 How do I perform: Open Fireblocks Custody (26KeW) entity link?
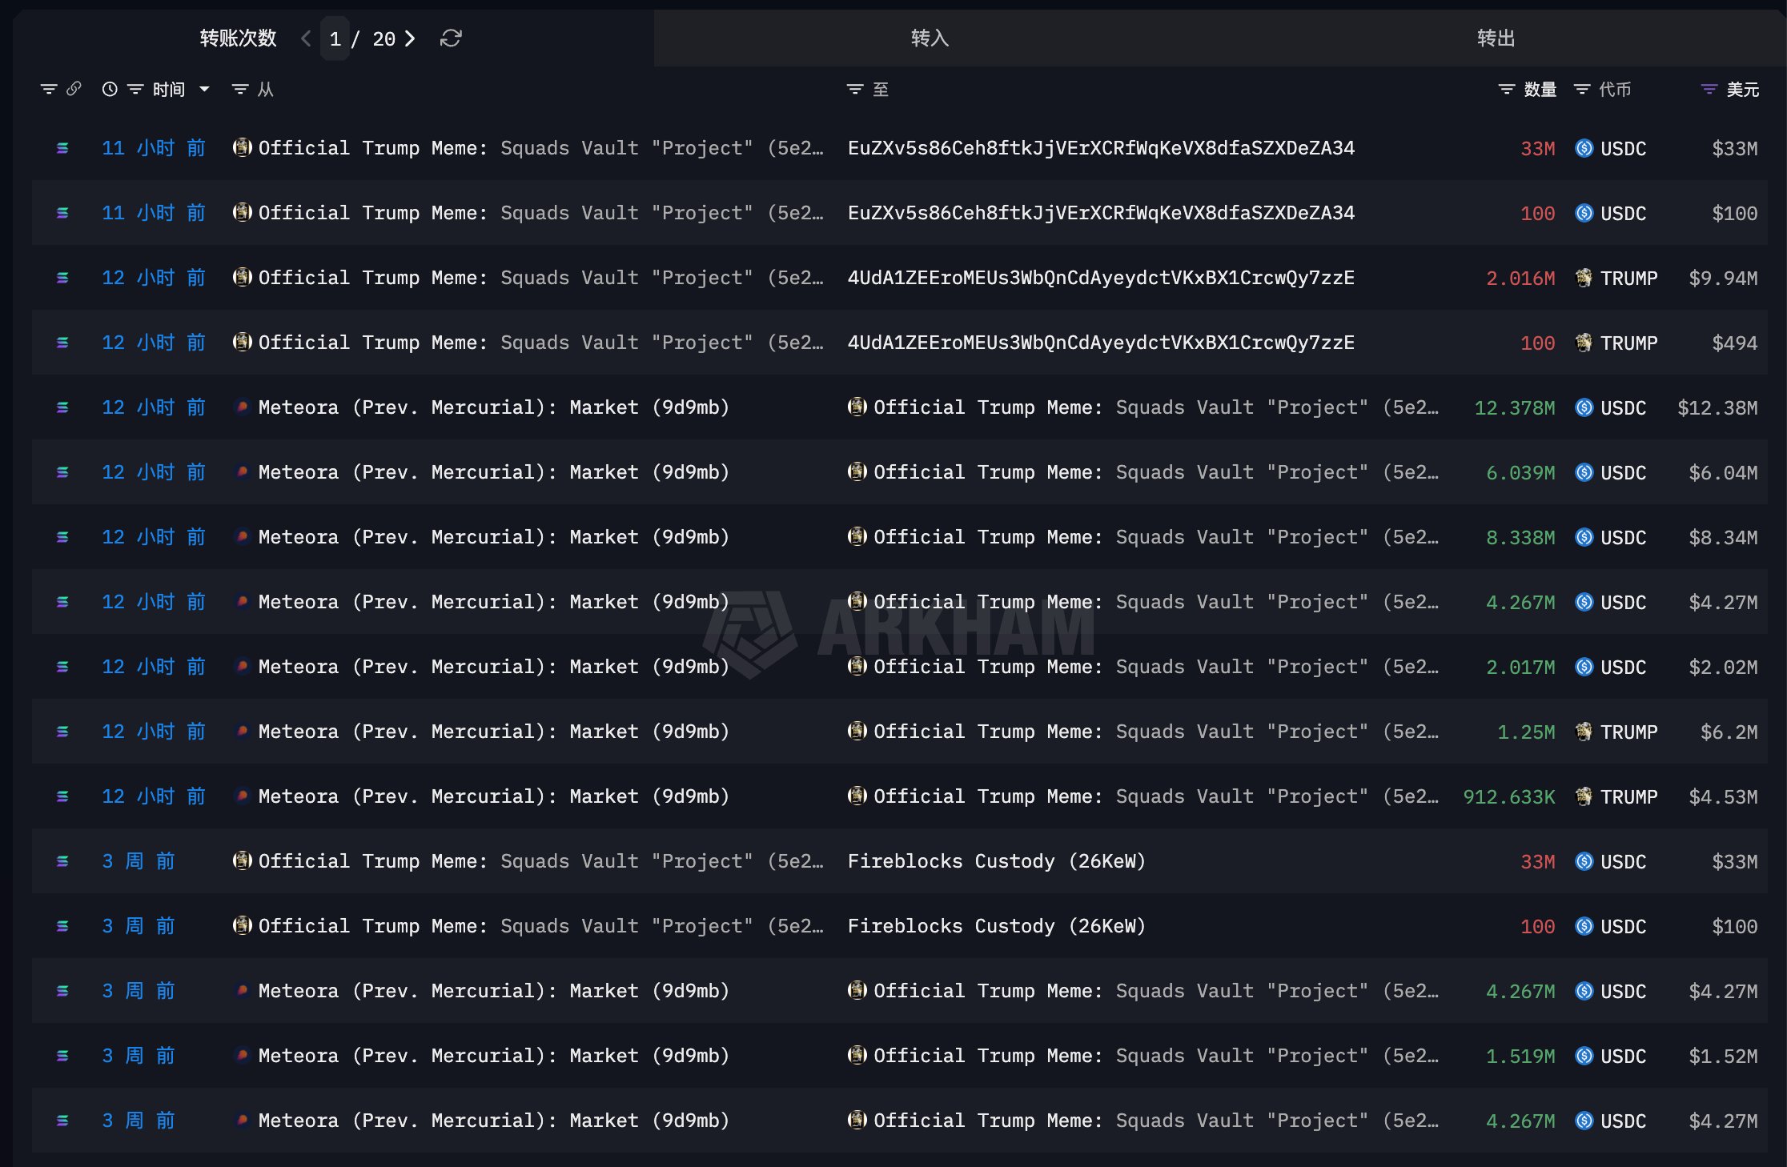[996, 861]
